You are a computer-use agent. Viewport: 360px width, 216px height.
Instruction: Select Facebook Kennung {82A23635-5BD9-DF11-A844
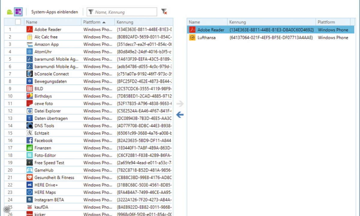144,140
